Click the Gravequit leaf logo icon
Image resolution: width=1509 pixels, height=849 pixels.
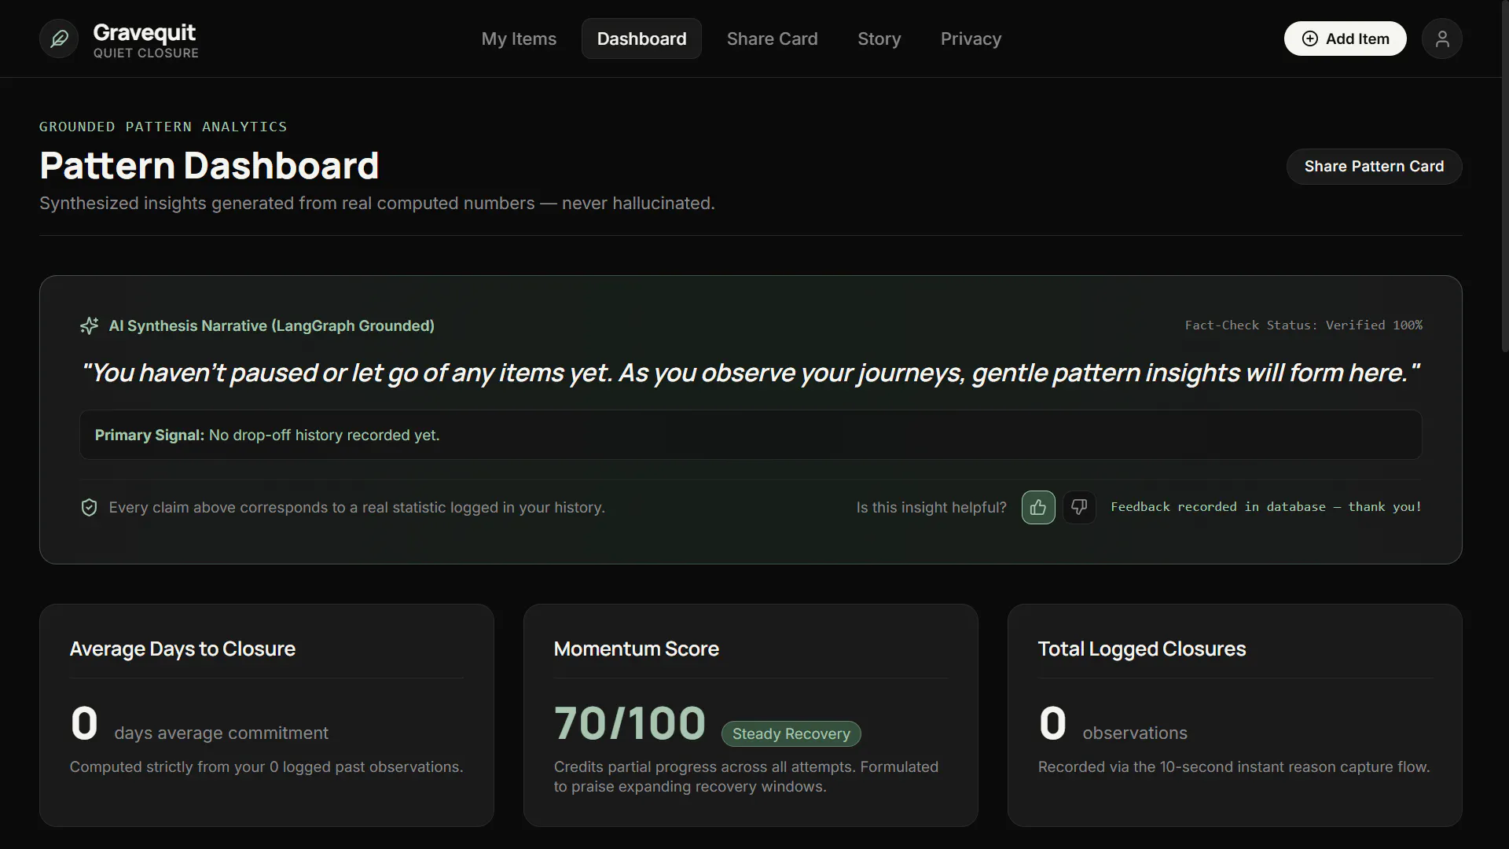[x=59, y=39]
